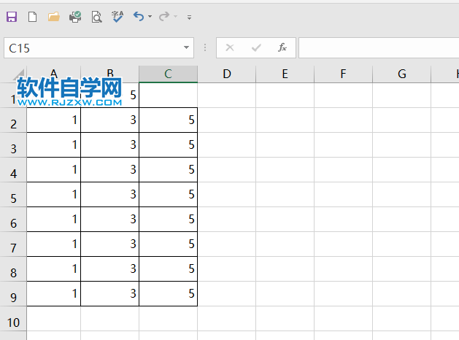Click the formula bar options dots

click(x=205, y=47)
